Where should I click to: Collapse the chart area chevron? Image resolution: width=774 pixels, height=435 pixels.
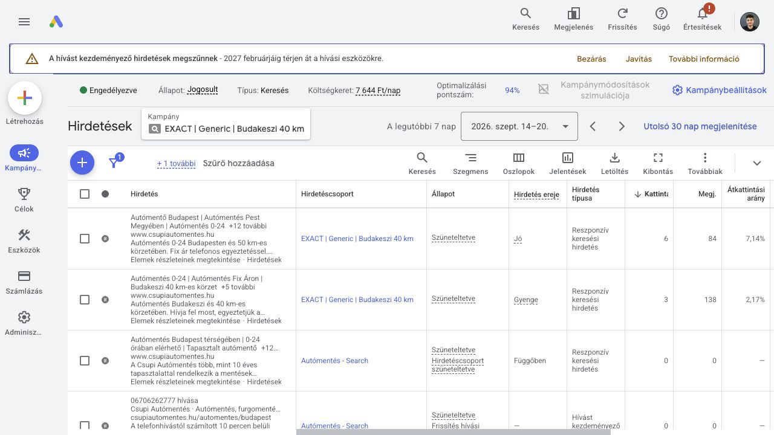[757, 163]
